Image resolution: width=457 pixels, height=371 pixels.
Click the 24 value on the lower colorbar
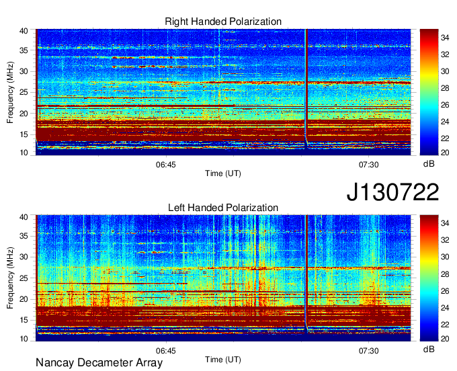445,308
